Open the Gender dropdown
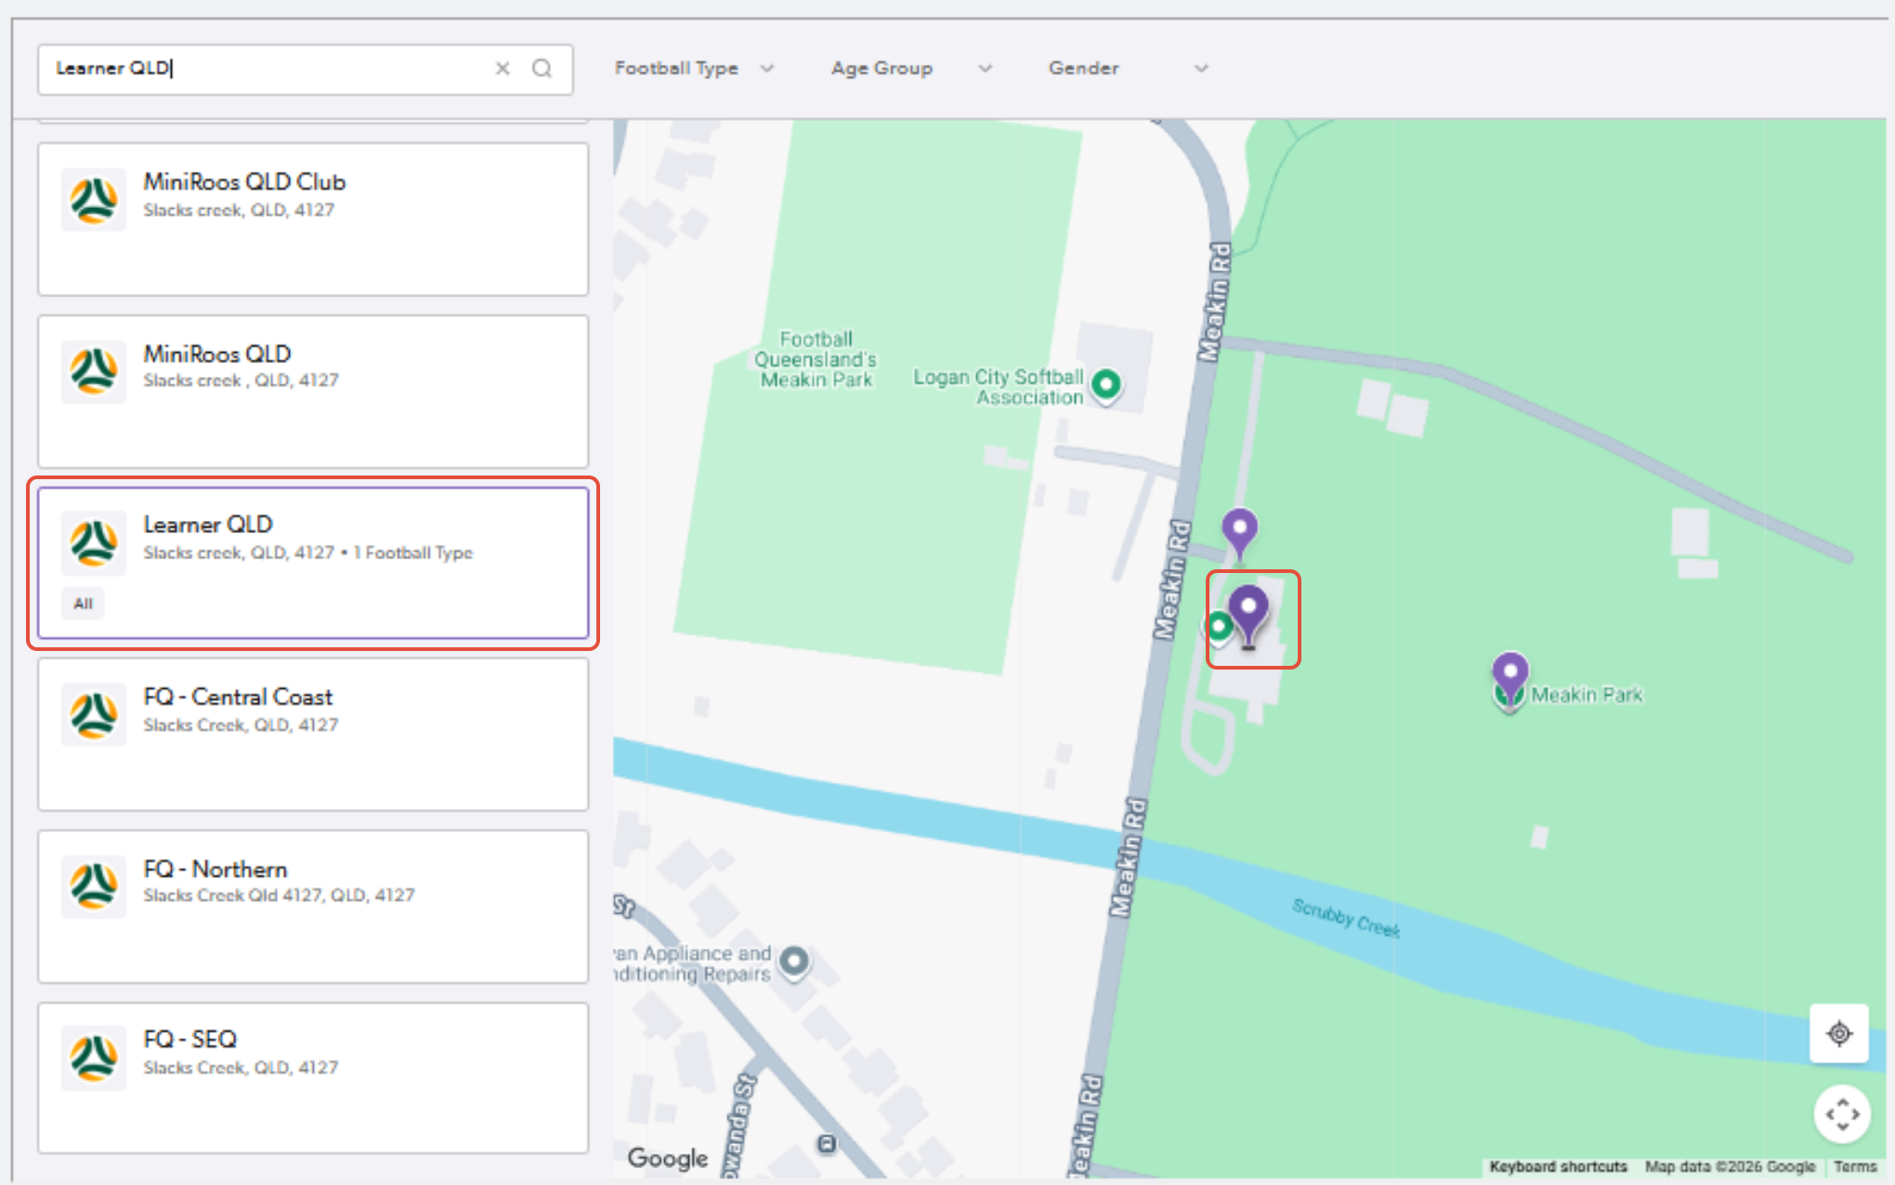This screenshot has height=1185, width=1895. click(1128, 68)
